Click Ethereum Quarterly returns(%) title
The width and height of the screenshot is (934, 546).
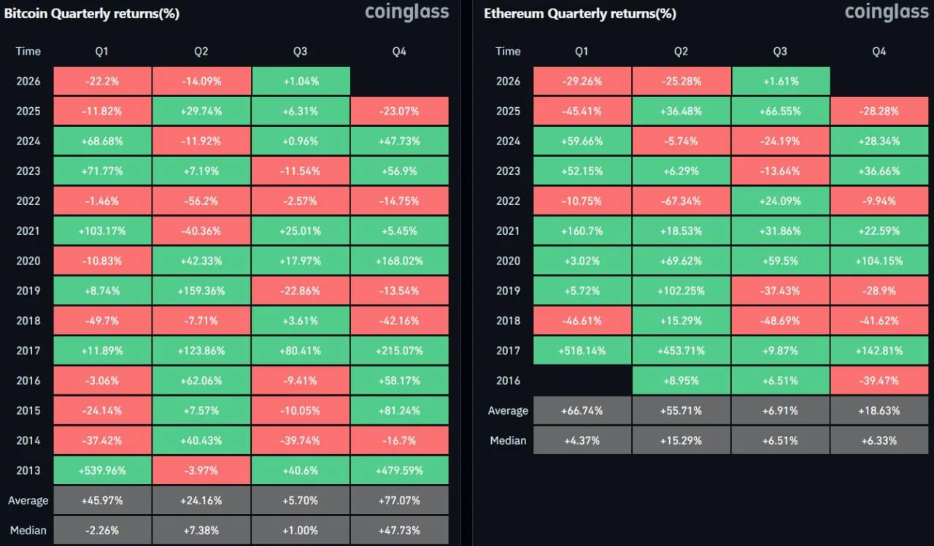pyautogui.click(x=580, y=13)
